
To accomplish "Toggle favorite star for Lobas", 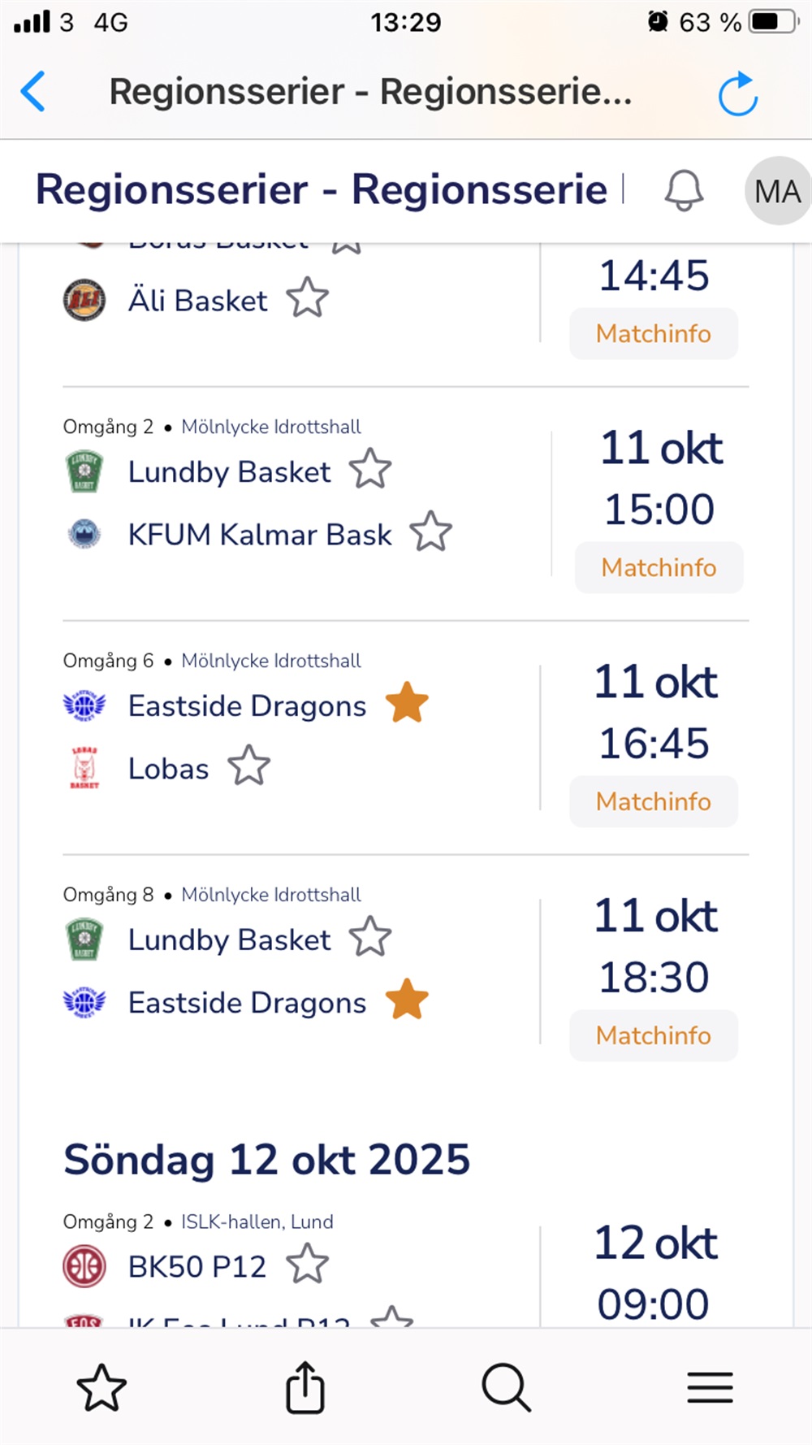I will point(248,766).
